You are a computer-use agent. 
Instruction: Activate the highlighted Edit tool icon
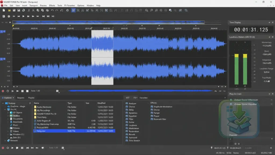[x=73, y=10]
